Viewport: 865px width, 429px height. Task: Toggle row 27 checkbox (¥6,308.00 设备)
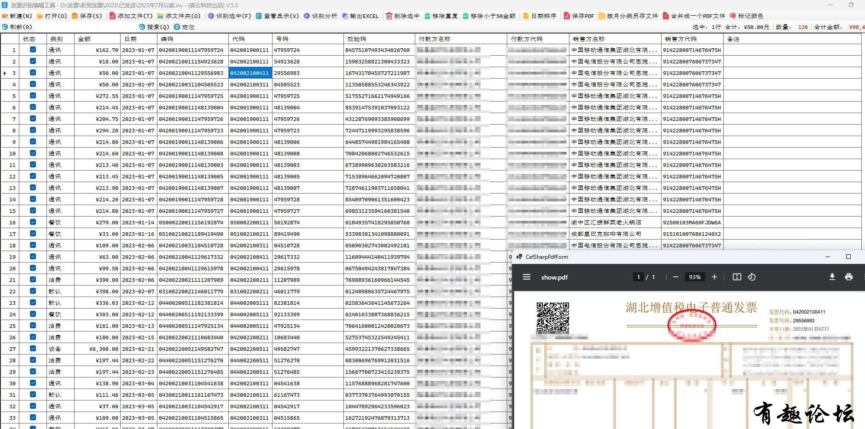point(33,349)
